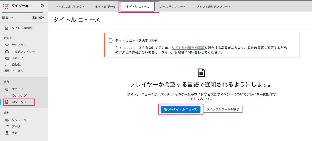Select the タイトル ニュース tab
This screenshot has height=141, width=312.
pyautogui.click(x=138, y=7)
